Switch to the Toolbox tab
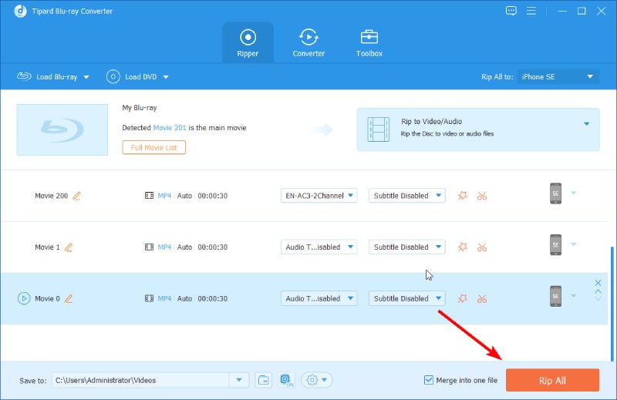617x400 pixels. 369,43
